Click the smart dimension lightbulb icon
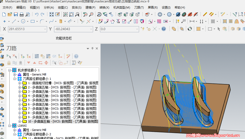Image resolution: width=245 pixels, height=139 pixels. click(178, 21)
